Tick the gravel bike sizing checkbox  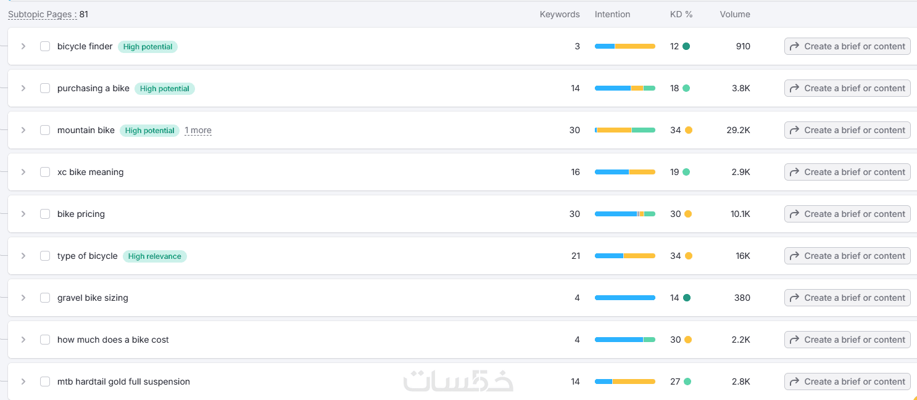click(45, 298)
